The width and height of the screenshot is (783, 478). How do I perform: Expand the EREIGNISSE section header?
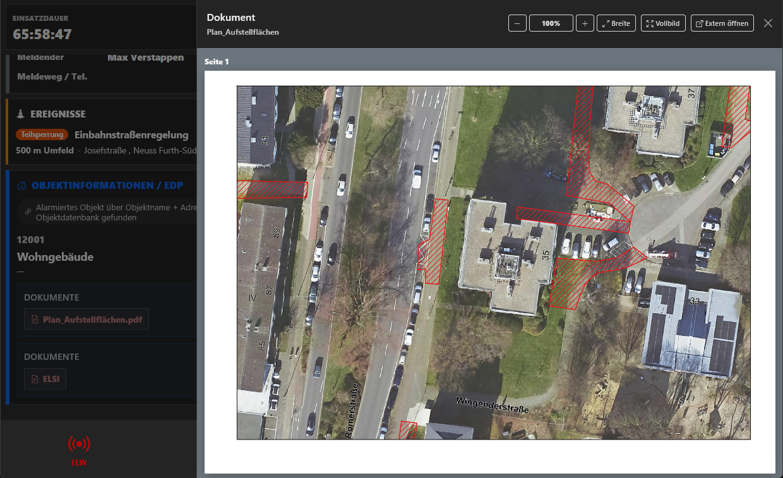tap(58, 114)
